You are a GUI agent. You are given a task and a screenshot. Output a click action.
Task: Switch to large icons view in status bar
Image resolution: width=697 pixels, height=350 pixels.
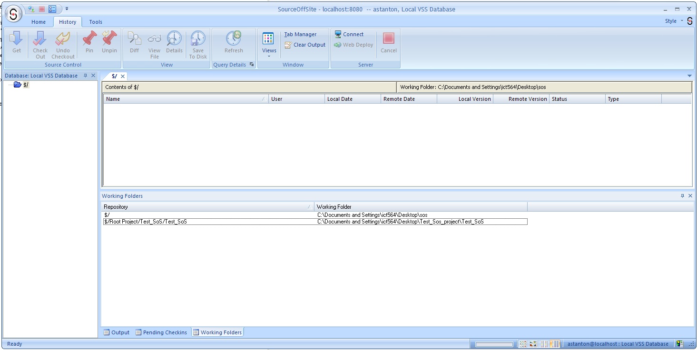coord(523,344)
